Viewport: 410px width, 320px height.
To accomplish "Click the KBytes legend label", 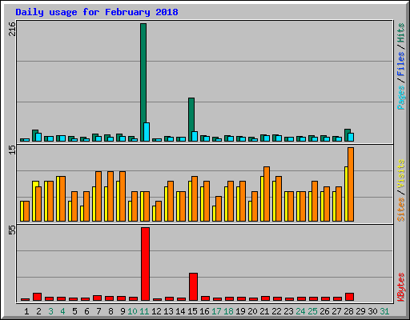I will [x=401, y=287].
